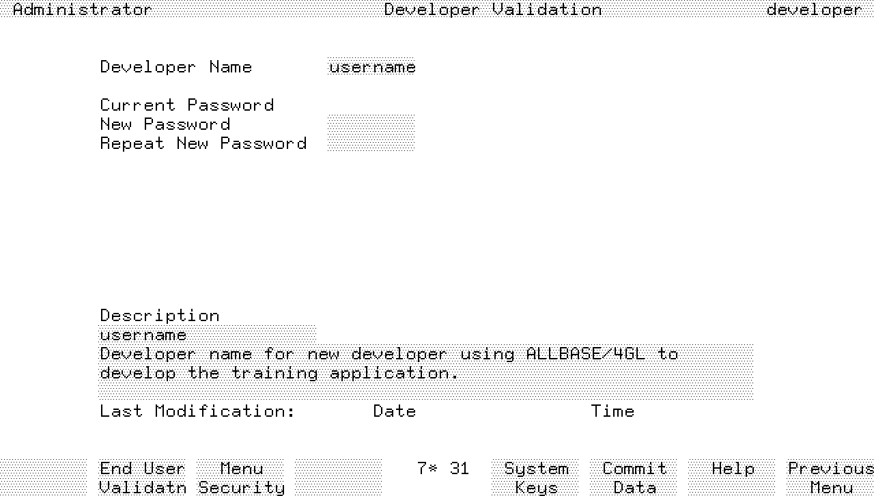Viewport: 874px width, 496px height.
Task: Focus the New Password entry field
Action: point(371,124)
